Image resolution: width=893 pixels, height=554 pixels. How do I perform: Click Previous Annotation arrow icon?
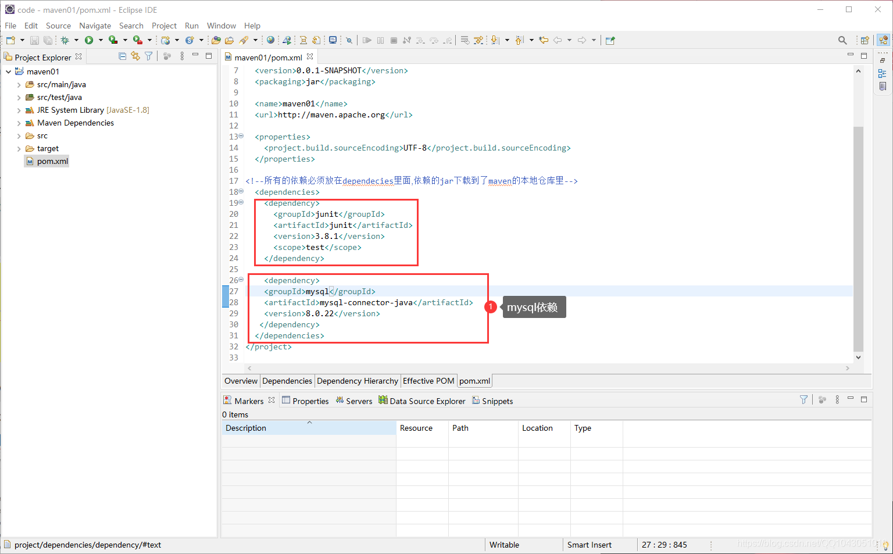tap(519, 40)
